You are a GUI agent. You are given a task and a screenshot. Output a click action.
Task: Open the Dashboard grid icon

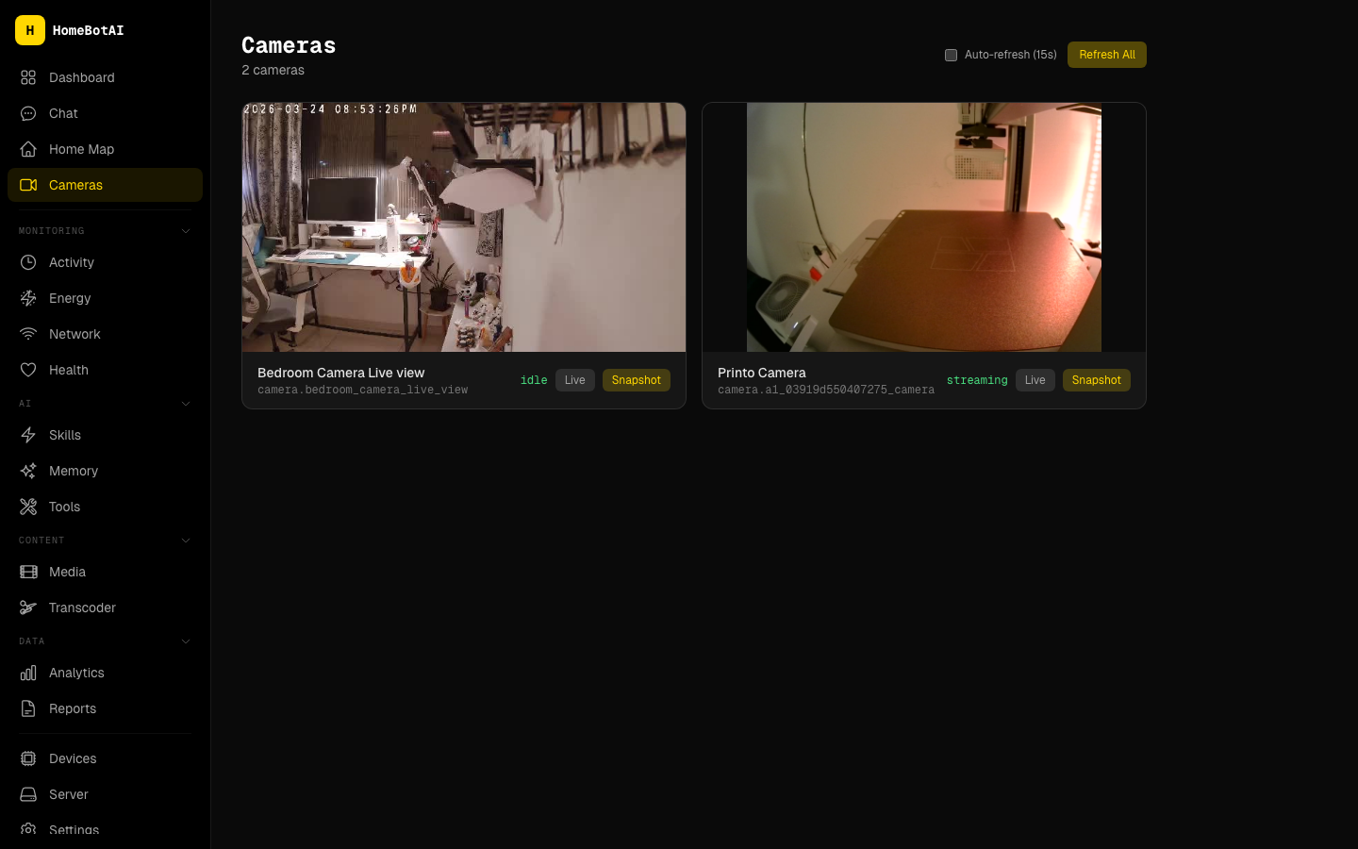click(28, 77)
